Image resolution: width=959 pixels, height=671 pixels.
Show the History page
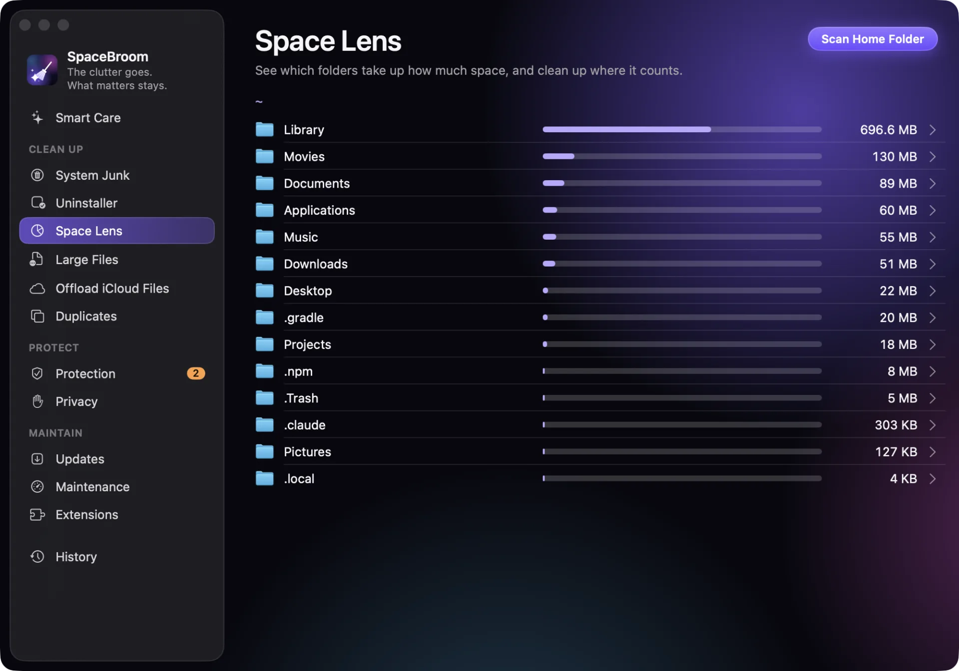click(x=117, y=557)
